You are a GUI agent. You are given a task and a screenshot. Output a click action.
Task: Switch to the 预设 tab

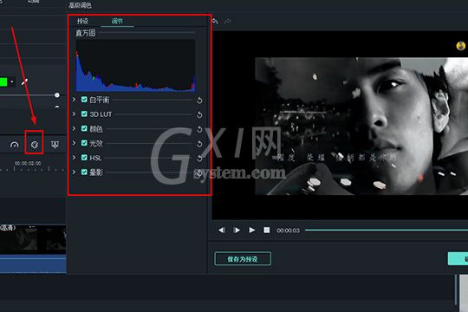(82, 21)
